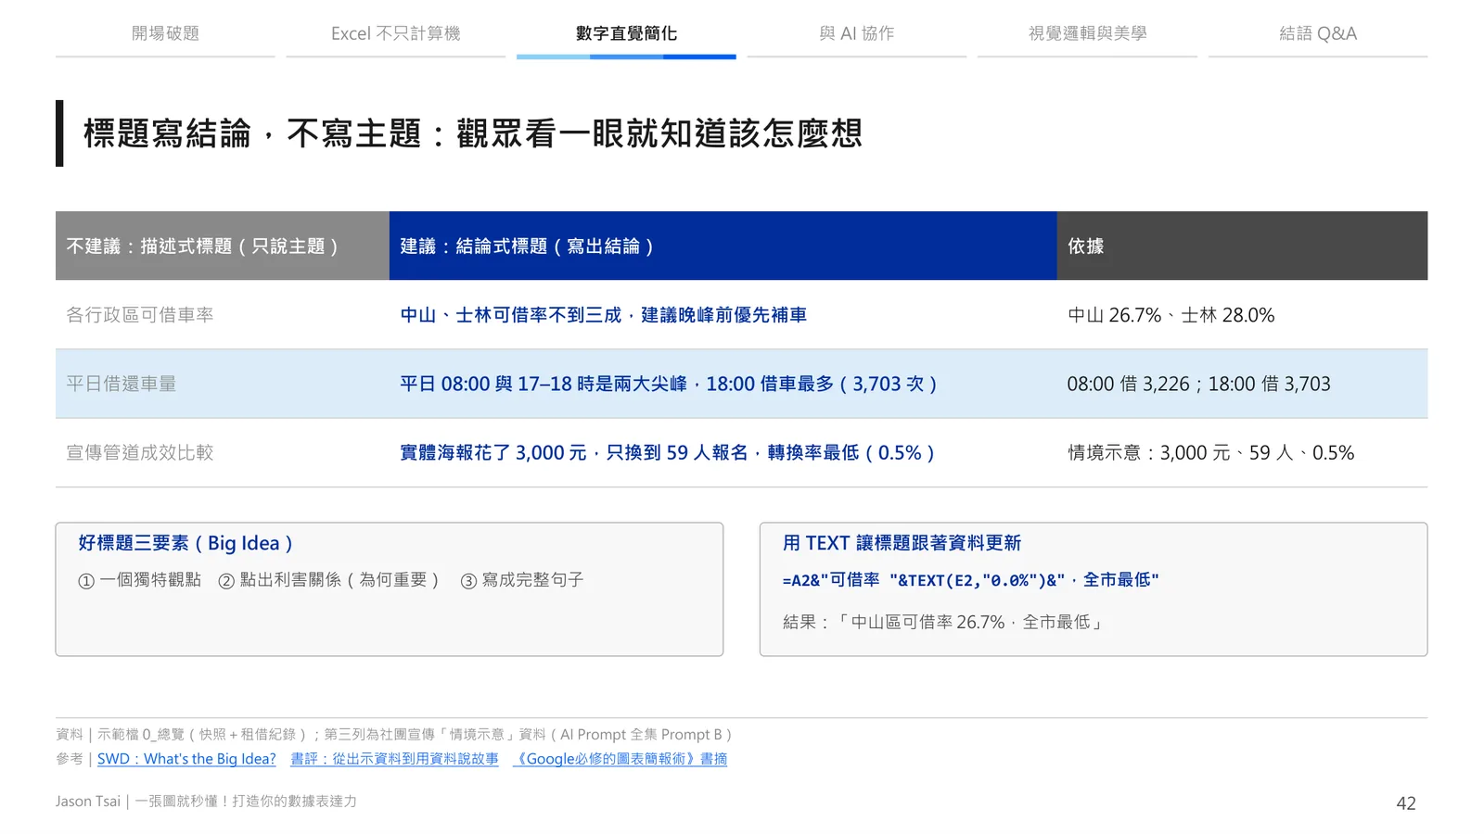Click the ③ 寫成完整句子 item
The width and height of the screenshot is (1484, 834).
point(522,580)
